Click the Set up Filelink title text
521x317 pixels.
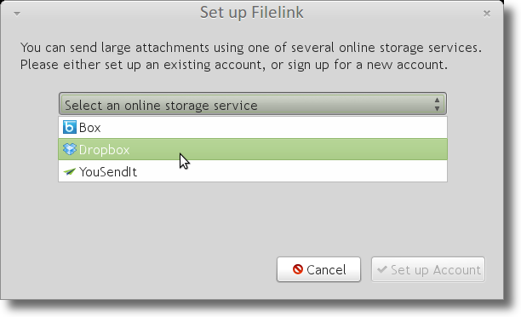tap(251, 13)
